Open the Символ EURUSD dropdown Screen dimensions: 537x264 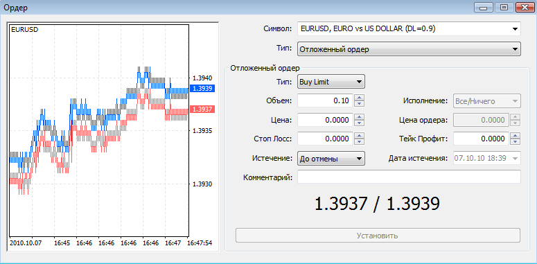pos(409,29)
